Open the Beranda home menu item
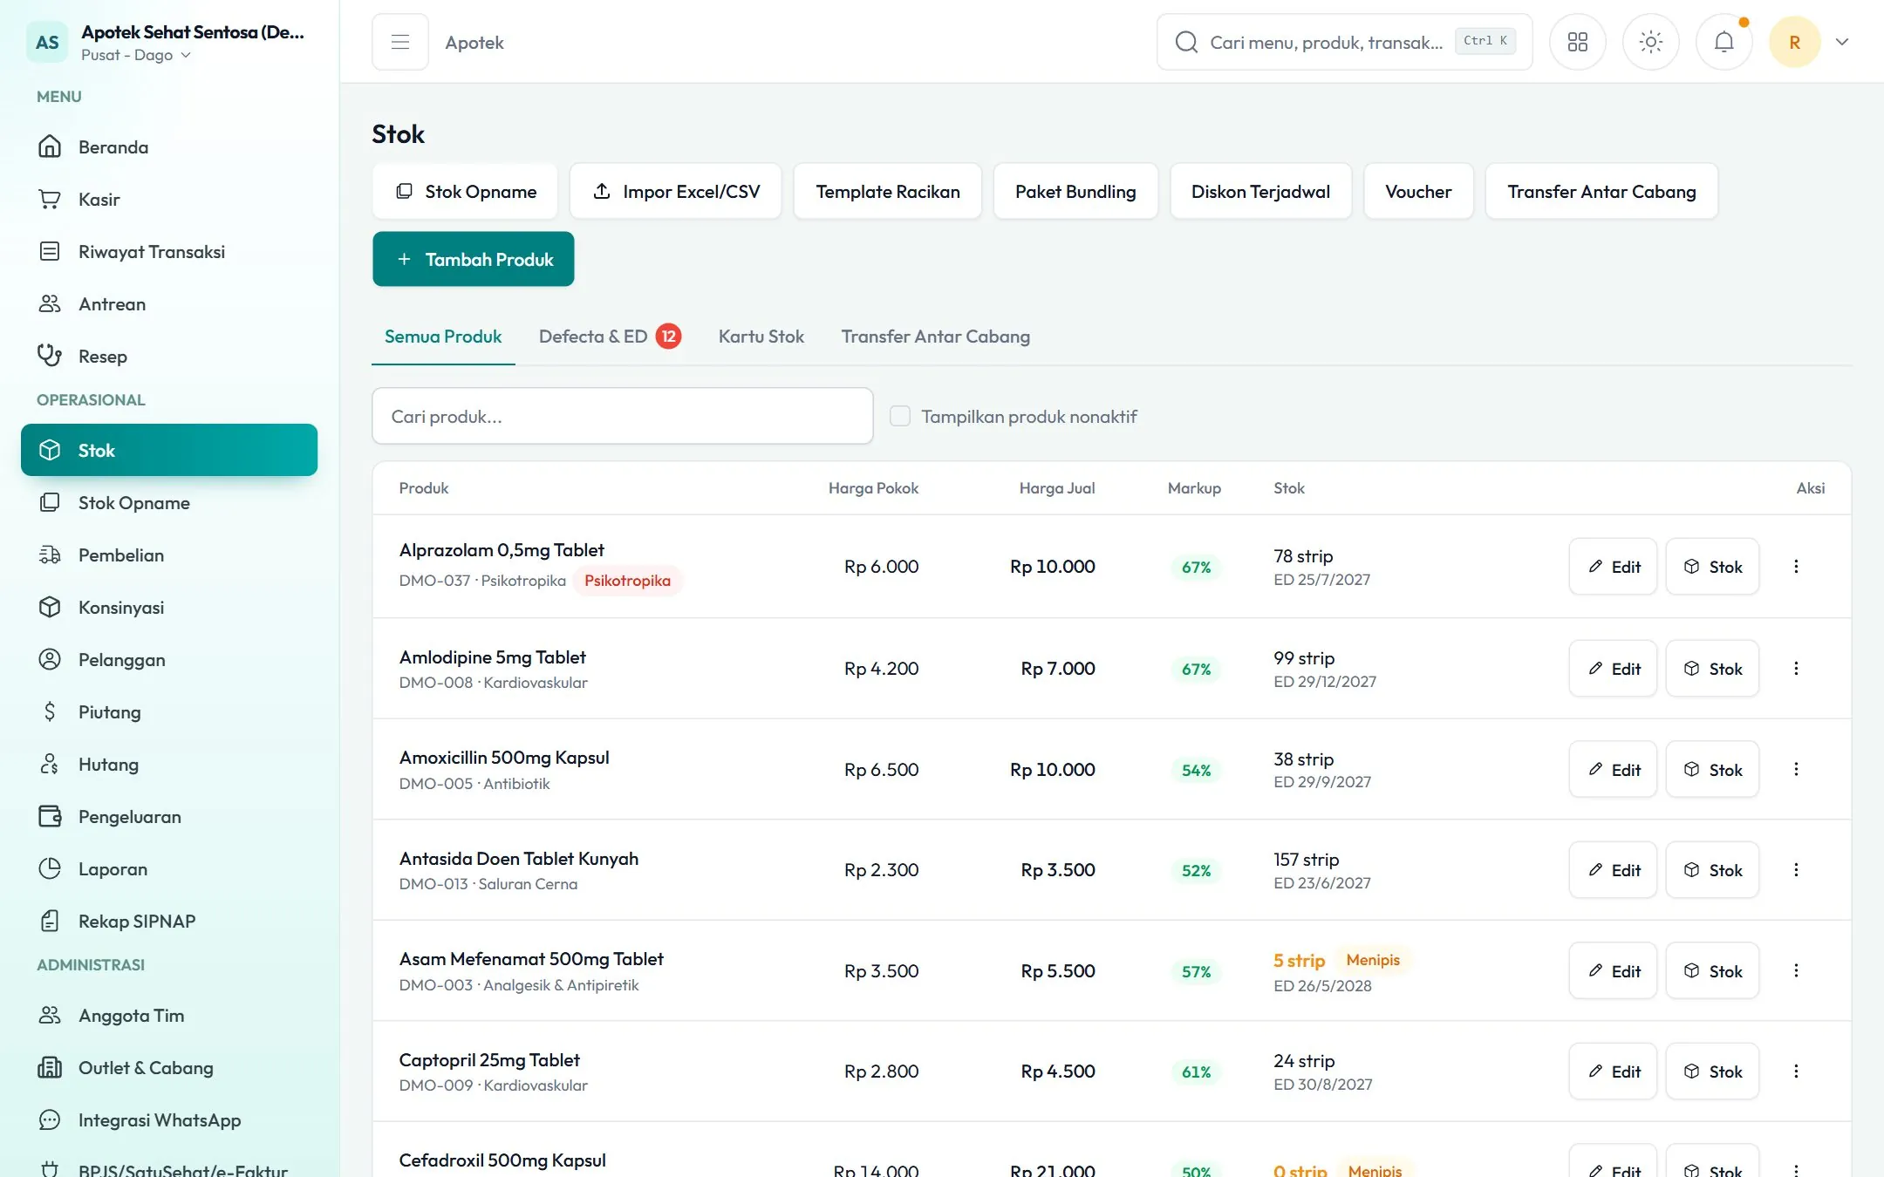 [169, 146]
